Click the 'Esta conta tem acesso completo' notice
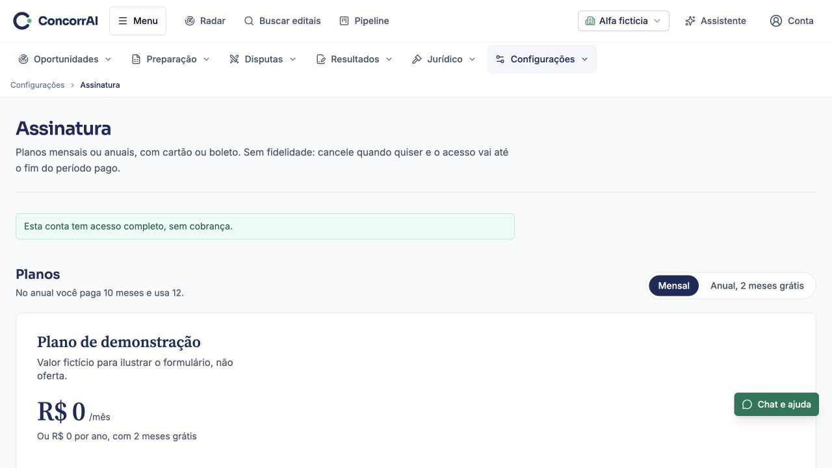This screenshot has width=832, height=468. [265, 226]
